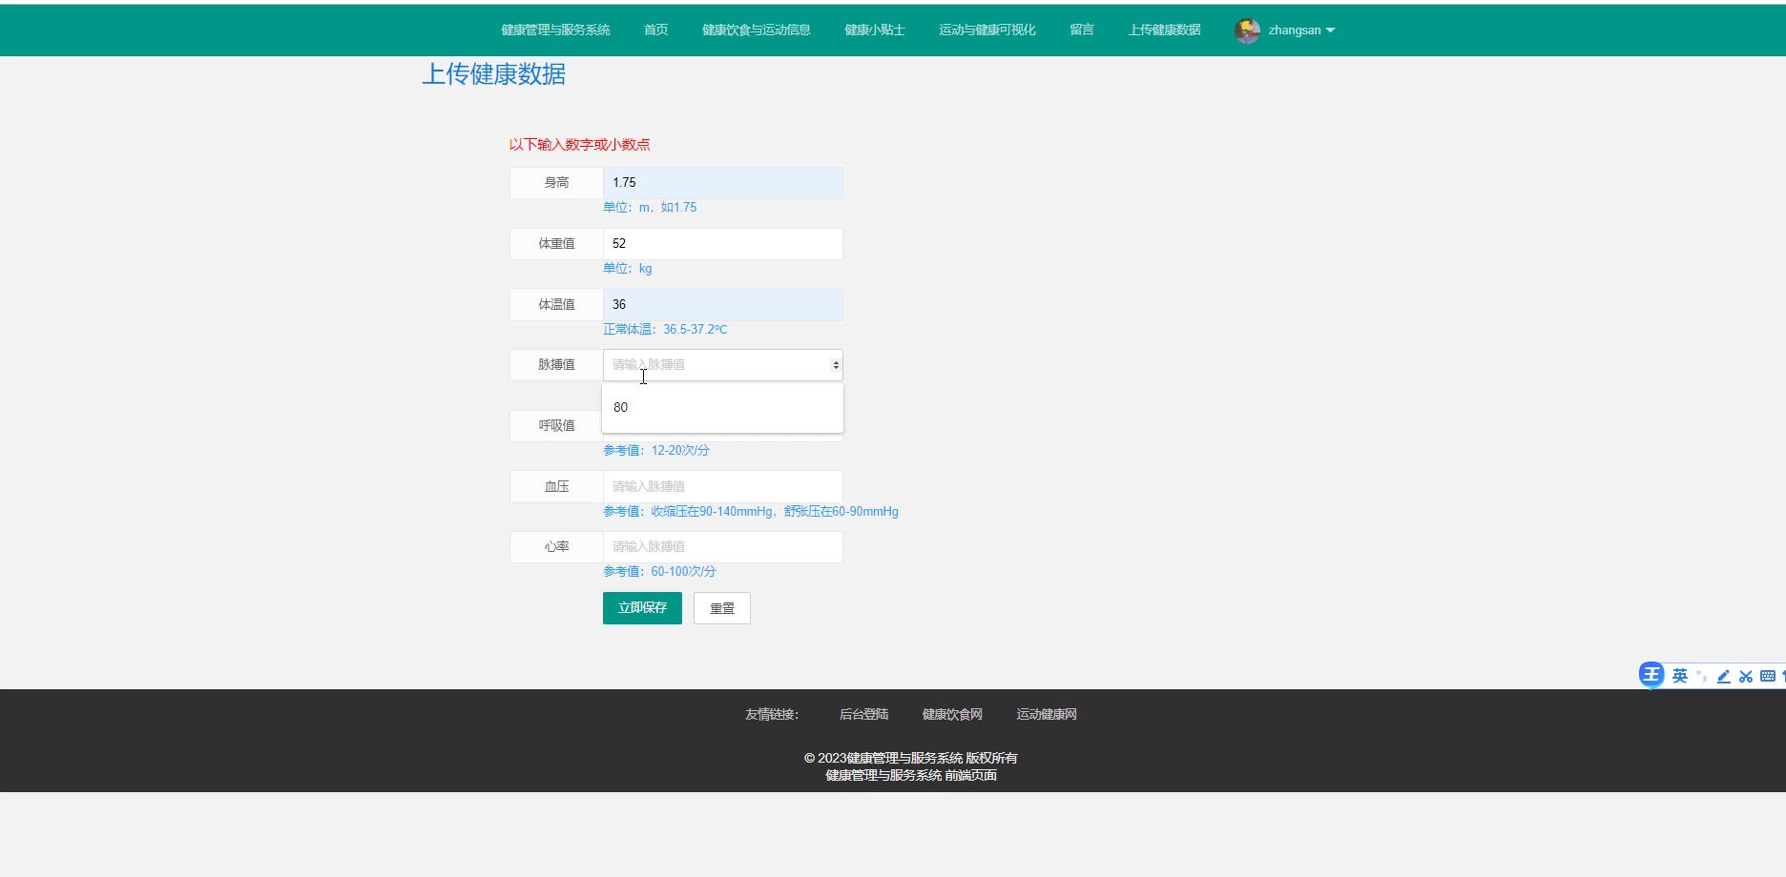Navigate to 运动与健康可视化 page
The width and height of the screenshot is (1786, 877).
[x=987, y=31]
